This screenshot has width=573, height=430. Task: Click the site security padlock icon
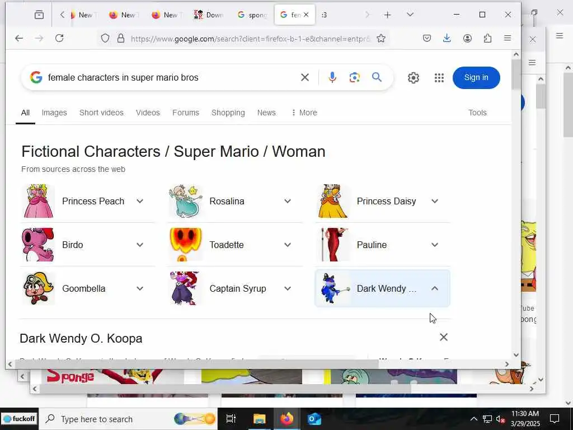coord(121,39)
